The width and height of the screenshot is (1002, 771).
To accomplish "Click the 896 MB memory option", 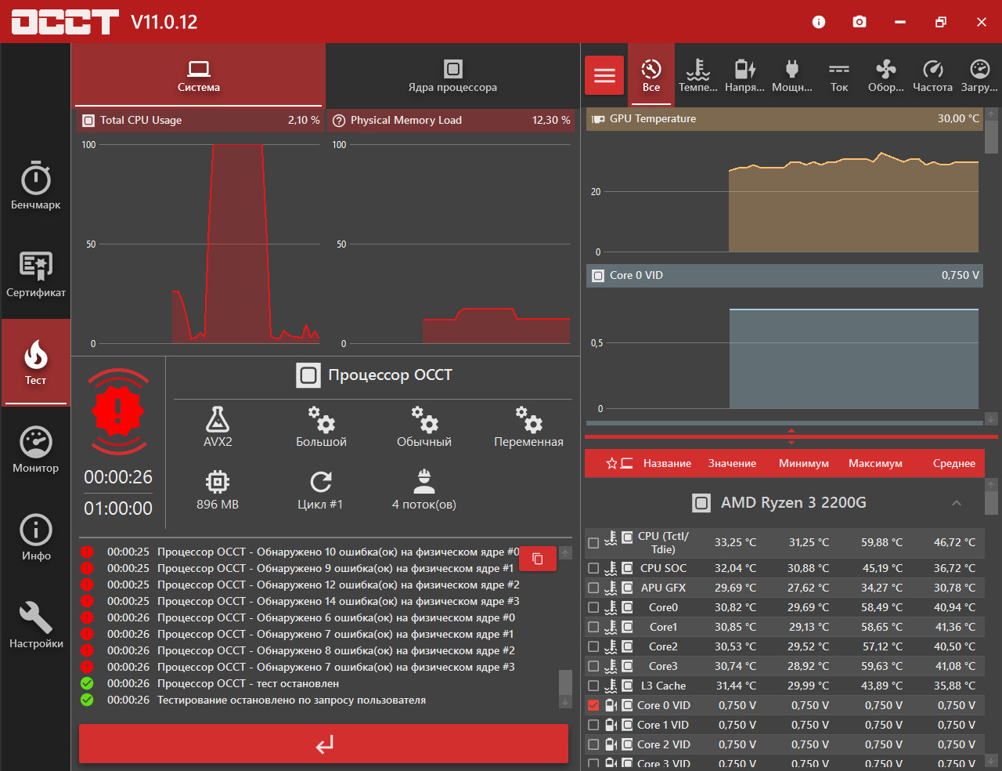I will click(218, 490).
